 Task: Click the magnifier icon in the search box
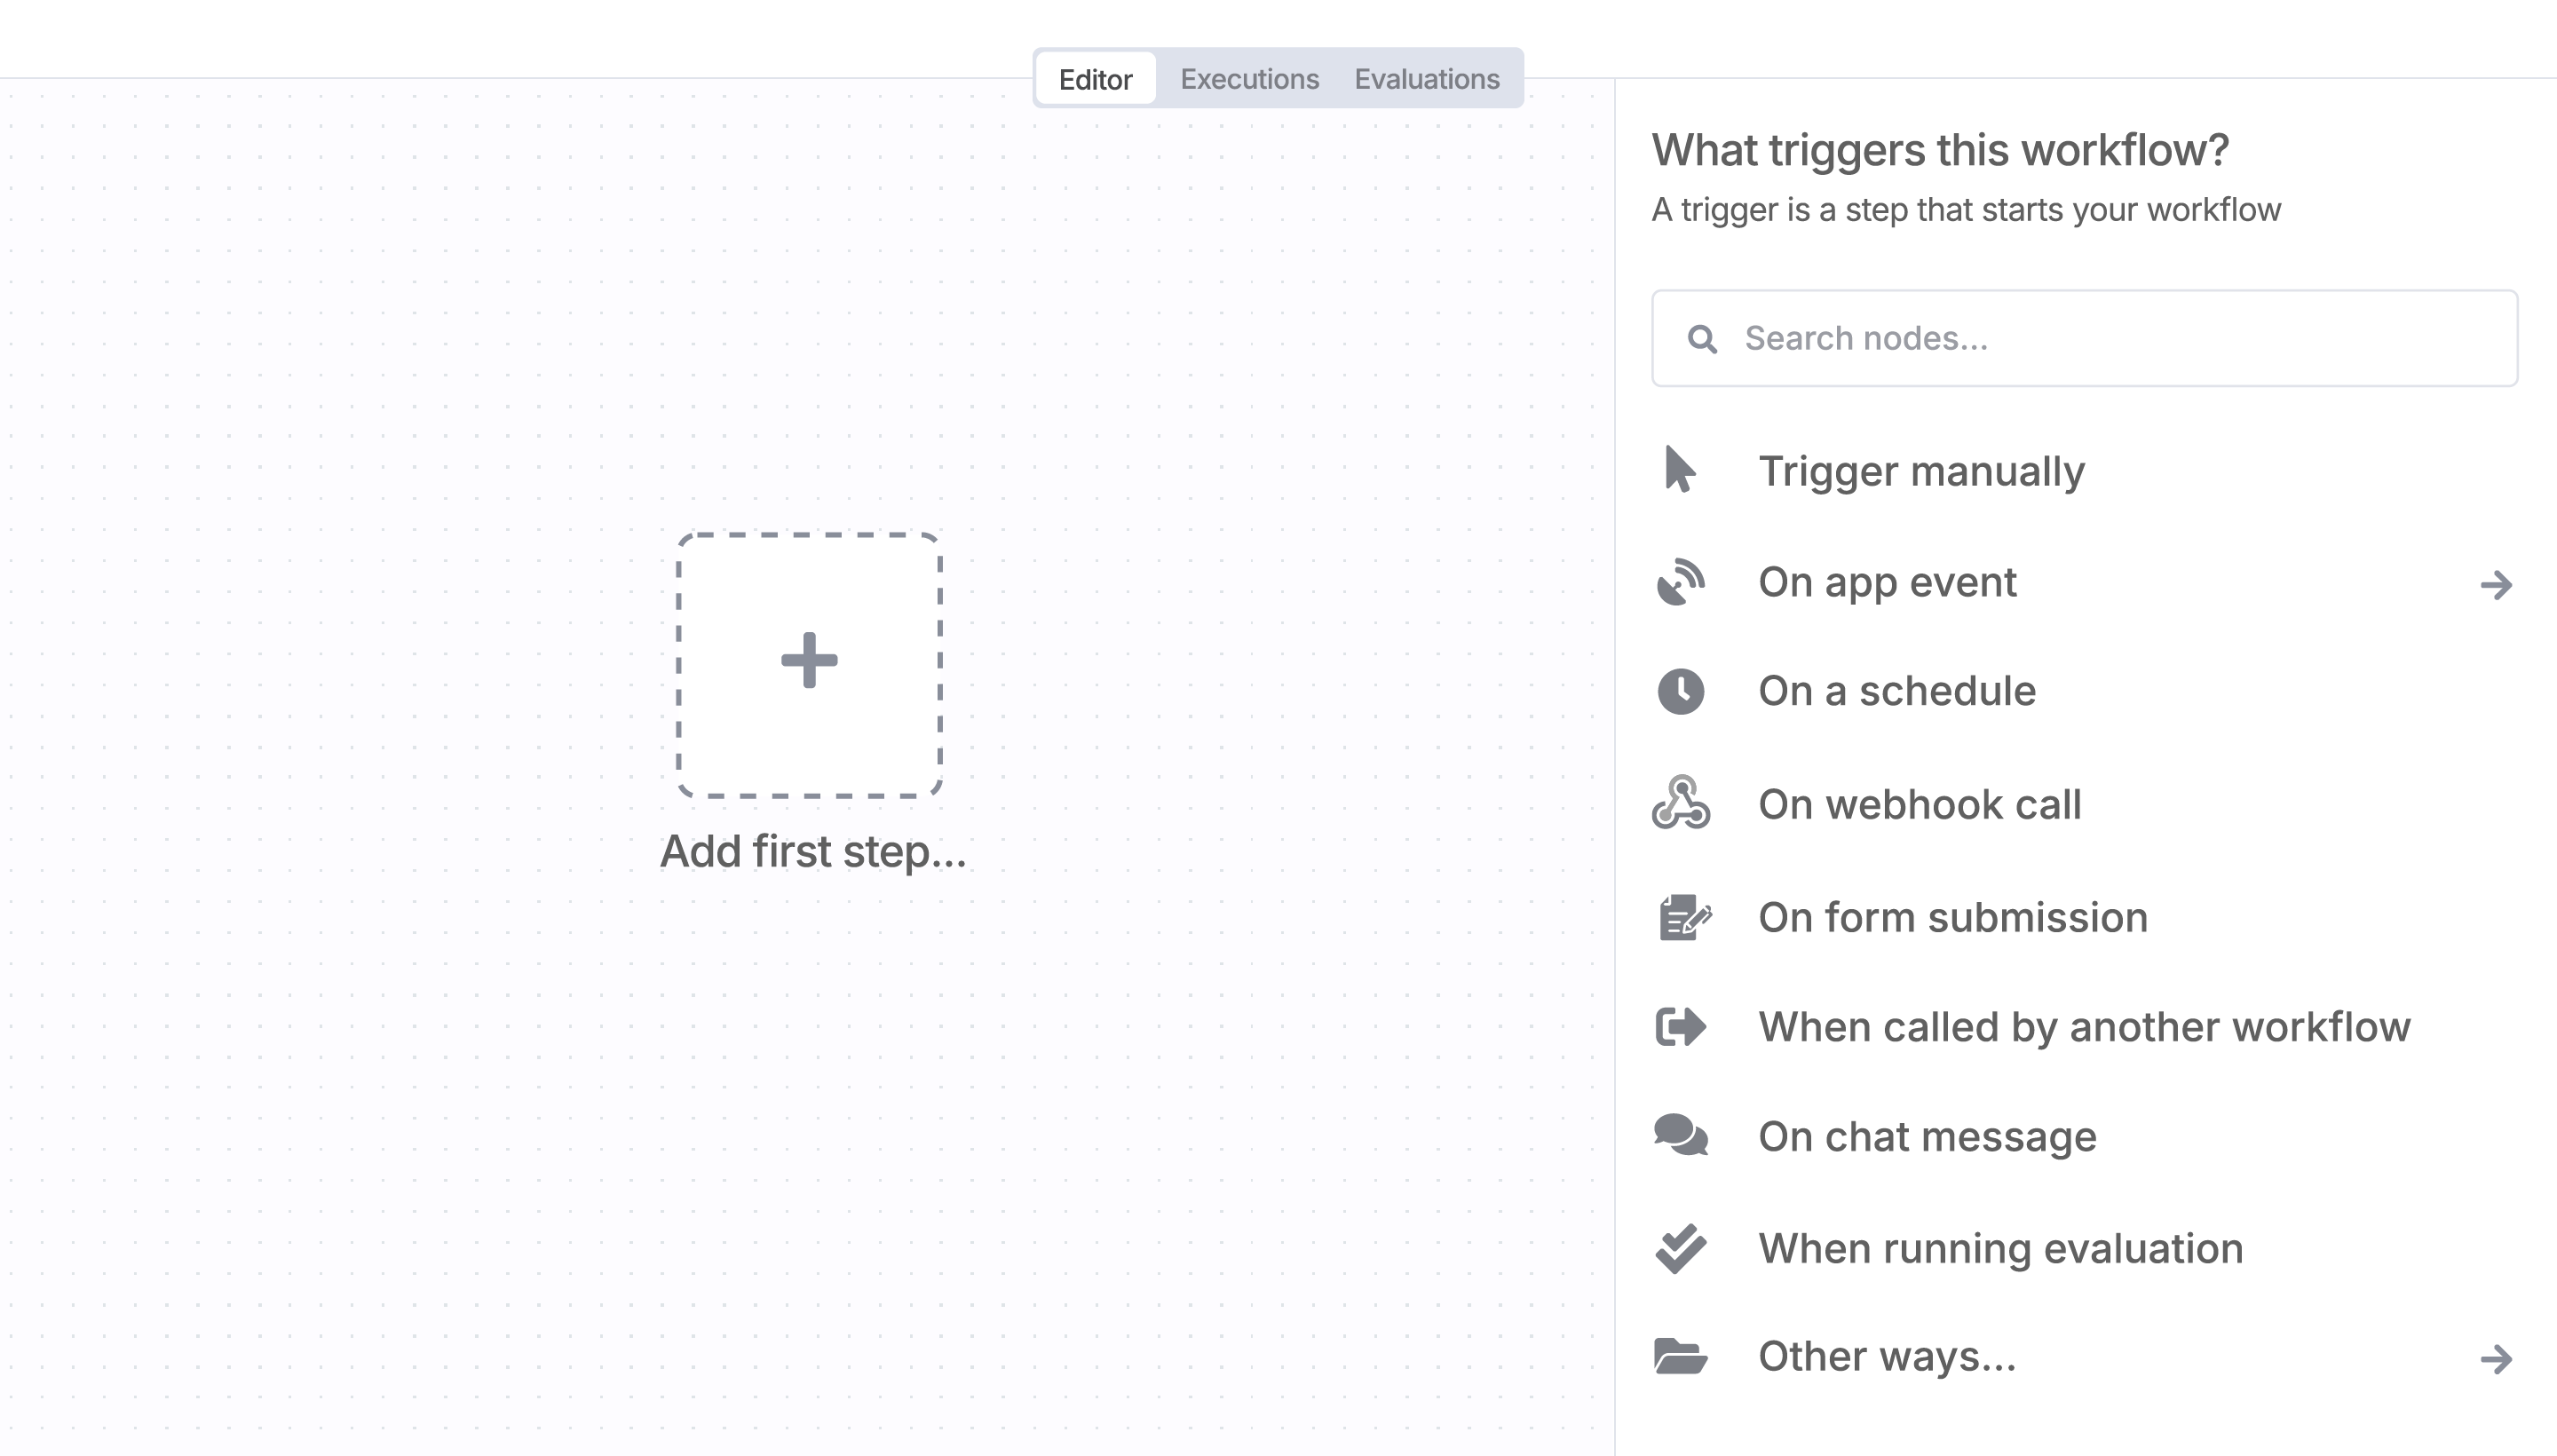pos(1702,339)
